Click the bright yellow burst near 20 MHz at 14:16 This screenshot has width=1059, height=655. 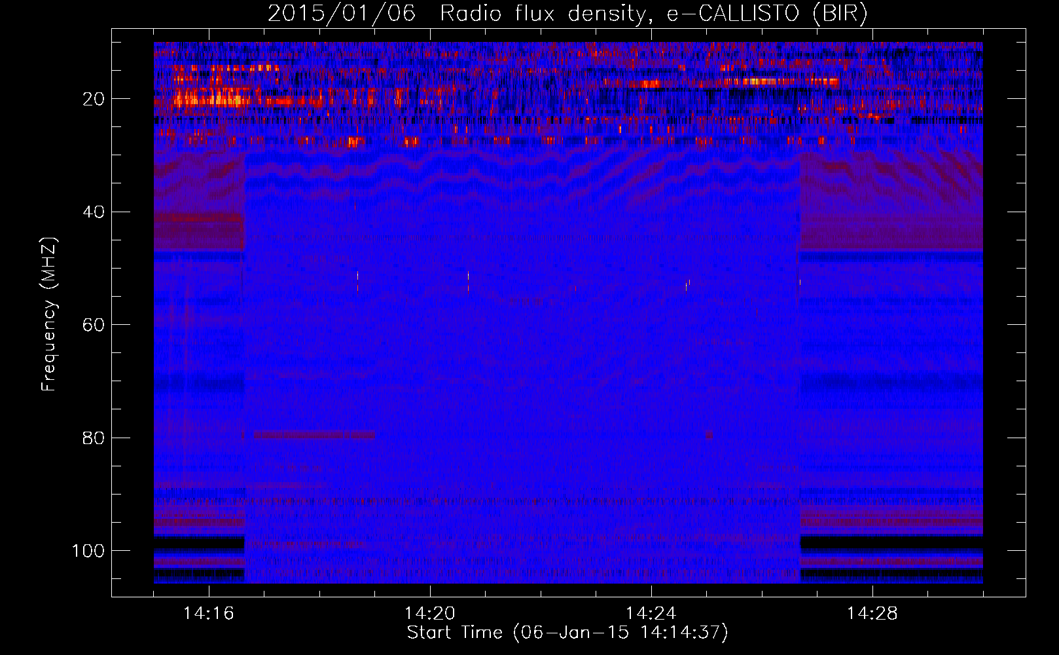coord(213,100)
